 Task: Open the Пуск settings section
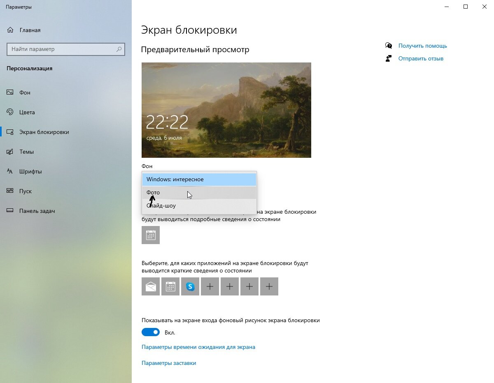click(66, 191)
